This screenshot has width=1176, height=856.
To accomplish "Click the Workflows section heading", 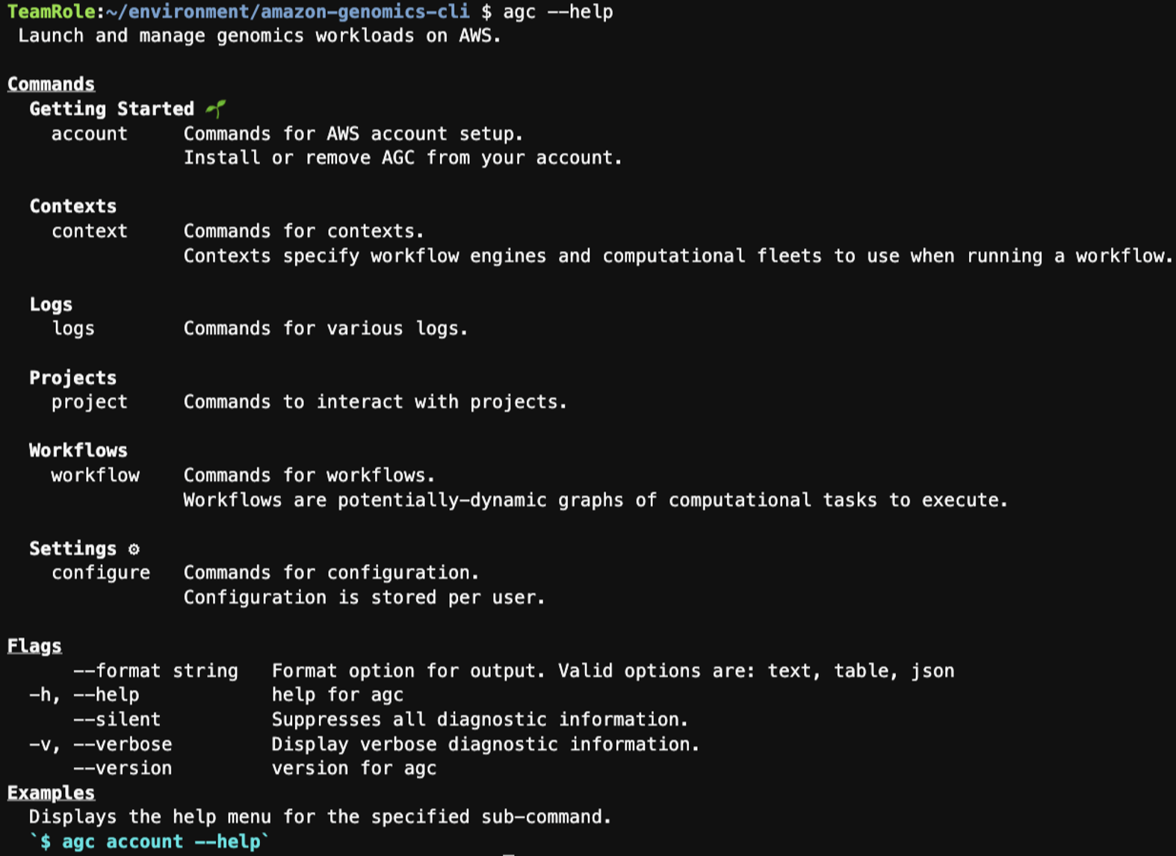I will [x=78, y=450].
